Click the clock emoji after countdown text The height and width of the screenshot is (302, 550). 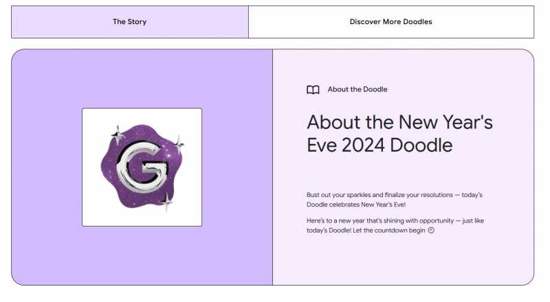pyautogui.click(x=431, y=230)
